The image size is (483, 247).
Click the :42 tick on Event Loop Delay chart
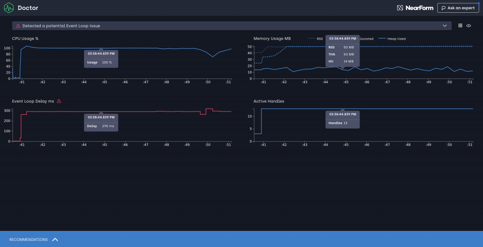click(x=42, y=145)
